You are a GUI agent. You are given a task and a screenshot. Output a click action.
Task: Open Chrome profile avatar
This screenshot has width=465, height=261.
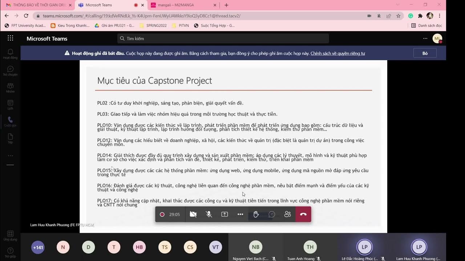point(430,16)
